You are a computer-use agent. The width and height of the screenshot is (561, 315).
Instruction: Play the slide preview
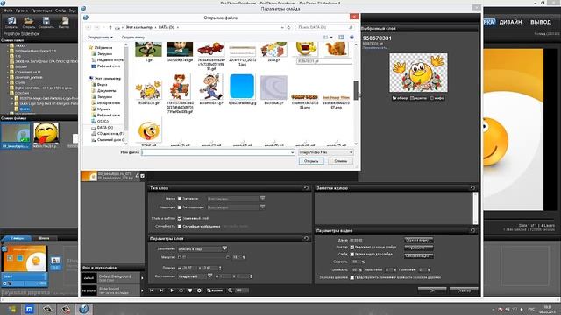coord(172,290)
